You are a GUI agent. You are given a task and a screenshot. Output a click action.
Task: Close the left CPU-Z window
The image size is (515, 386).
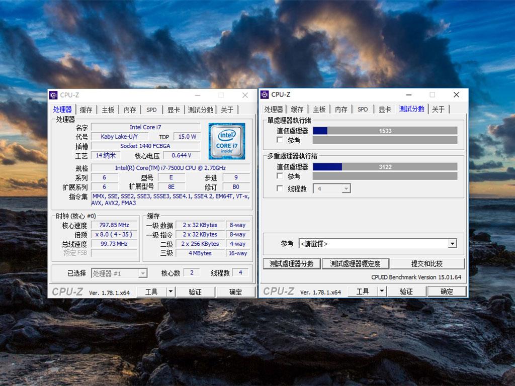[245, 95]
